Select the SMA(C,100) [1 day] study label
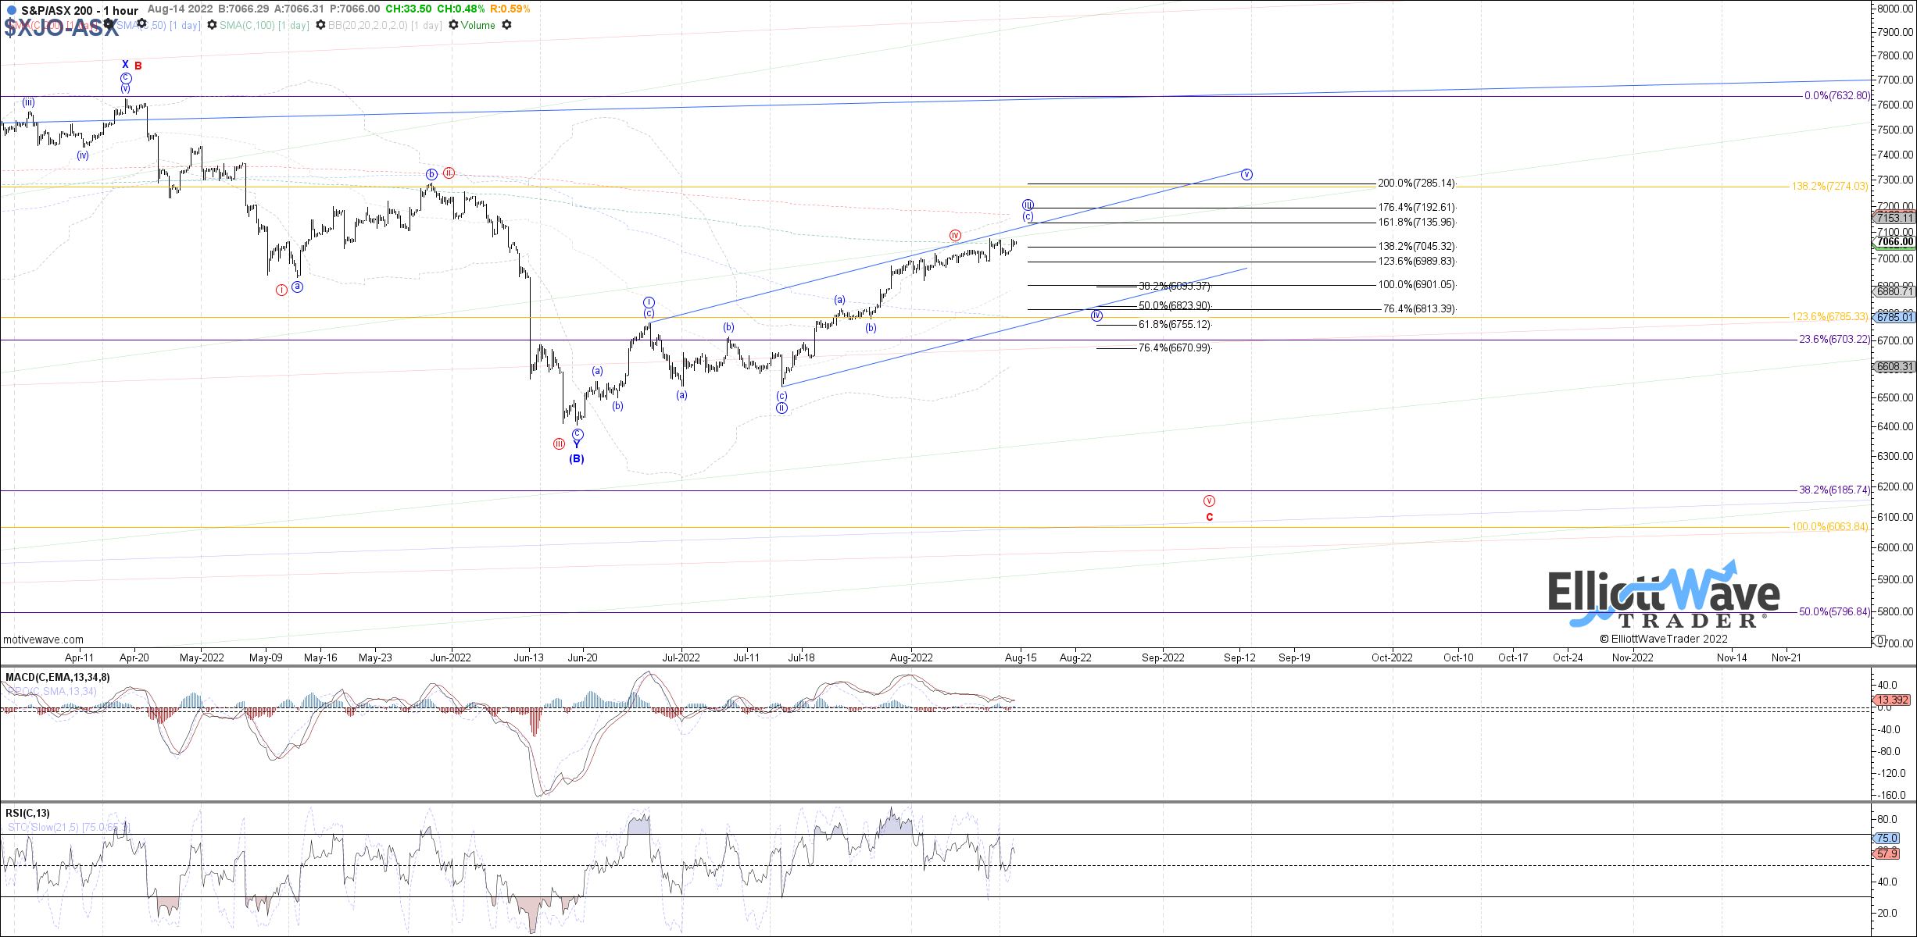 pos(264,25)
